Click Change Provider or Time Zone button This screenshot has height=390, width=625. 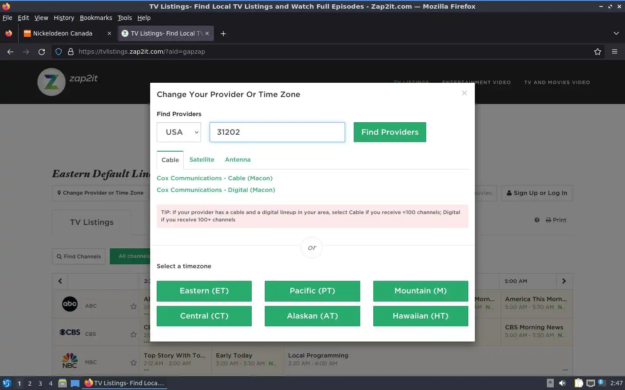100,193
